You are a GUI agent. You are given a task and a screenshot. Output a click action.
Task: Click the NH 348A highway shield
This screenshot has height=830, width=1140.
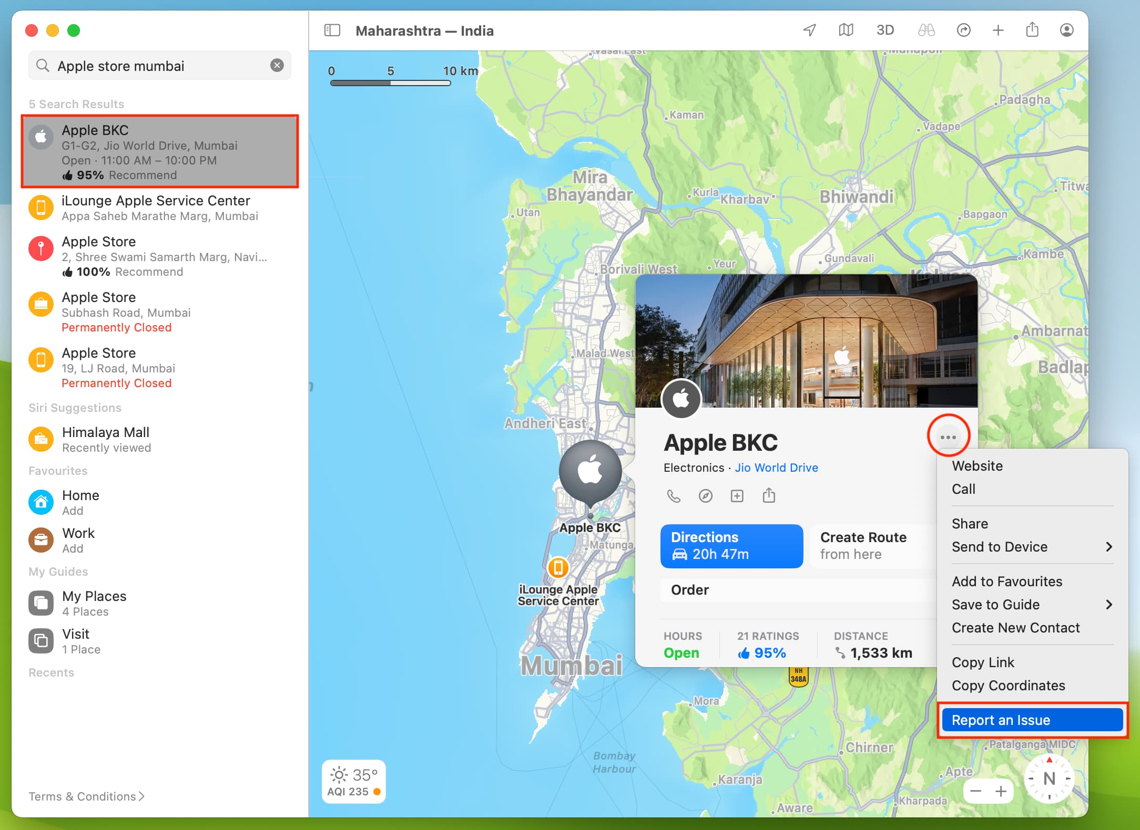tap(798, 676)
